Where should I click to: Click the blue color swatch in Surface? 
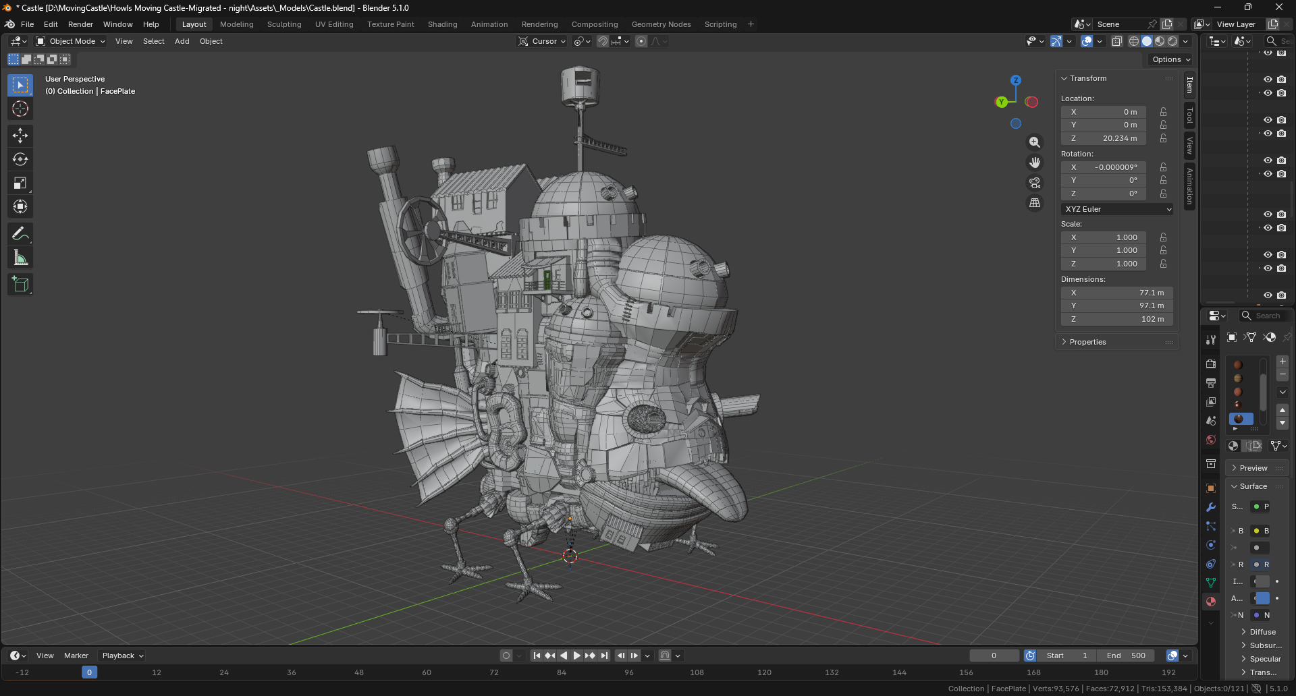click(1262, 598)
